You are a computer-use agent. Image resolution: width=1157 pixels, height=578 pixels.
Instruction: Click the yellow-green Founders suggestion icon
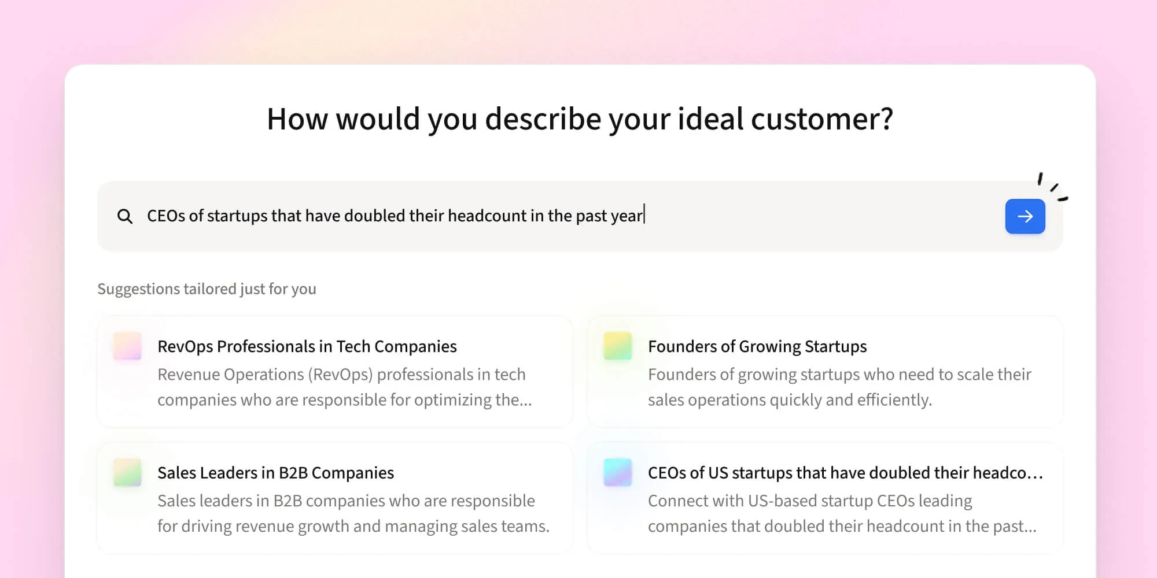[x=618, y=346]
